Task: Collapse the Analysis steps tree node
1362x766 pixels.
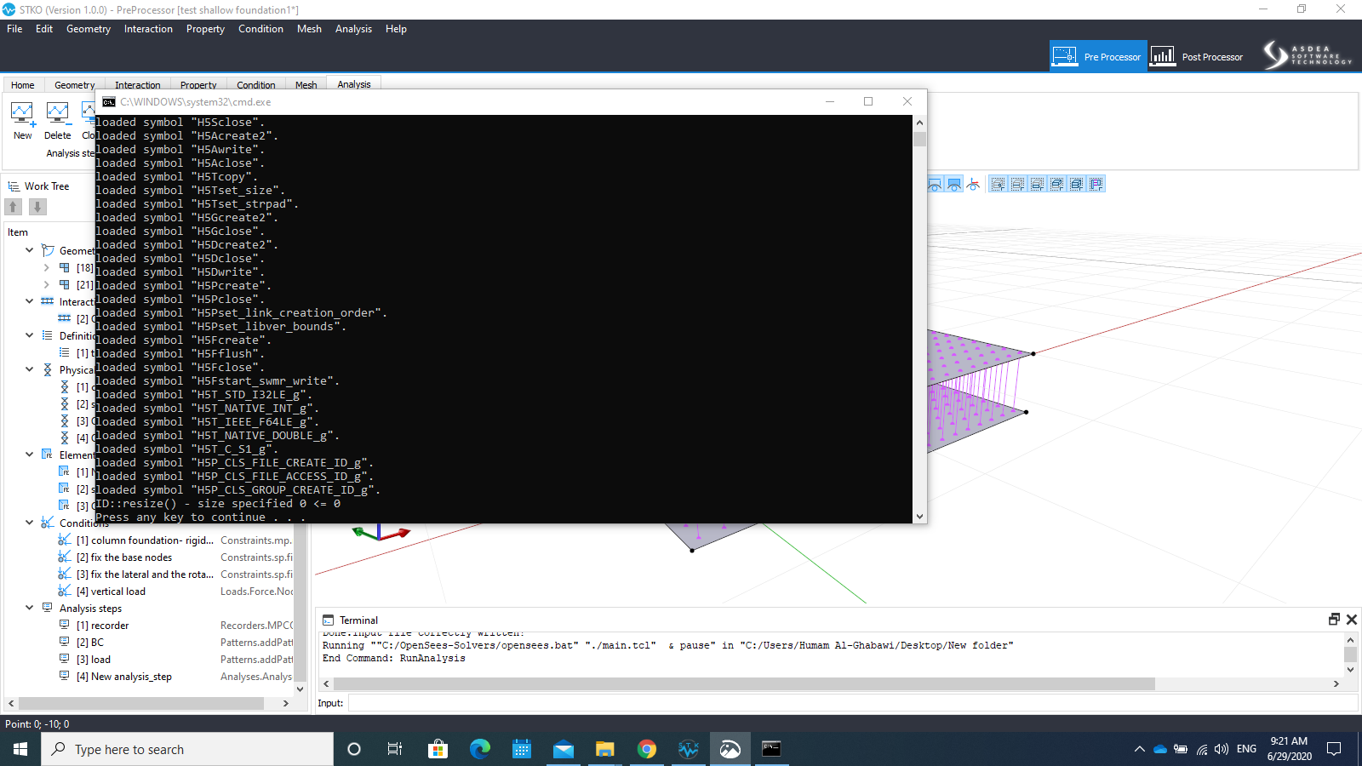Action: coord(29,608)
